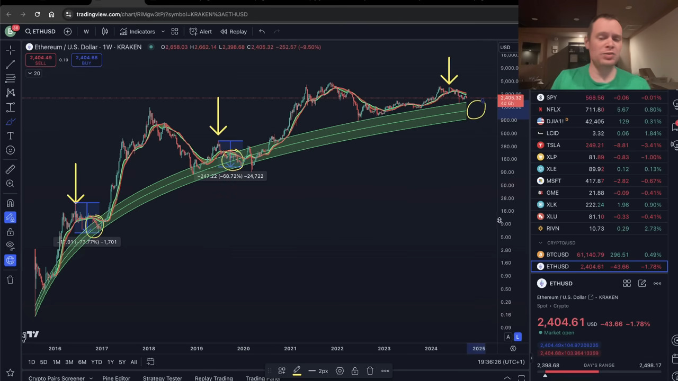Remove drawings with left toolbar trash icon
Image resolution: width=678 pixels, height=381 pixels.
click(10, 279)
